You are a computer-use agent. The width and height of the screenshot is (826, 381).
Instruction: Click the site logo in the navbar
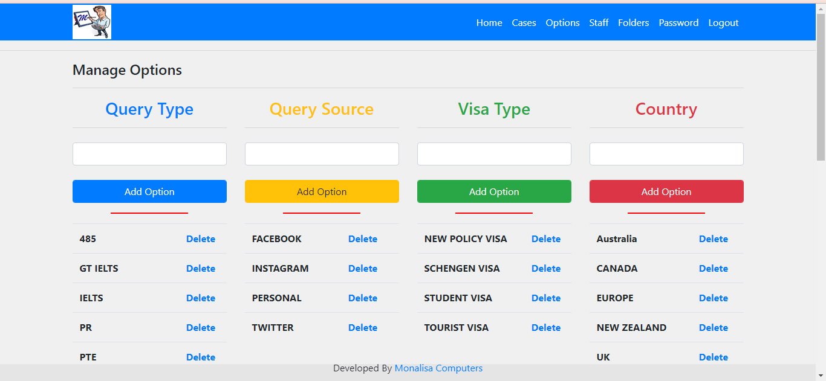(92, 22)
